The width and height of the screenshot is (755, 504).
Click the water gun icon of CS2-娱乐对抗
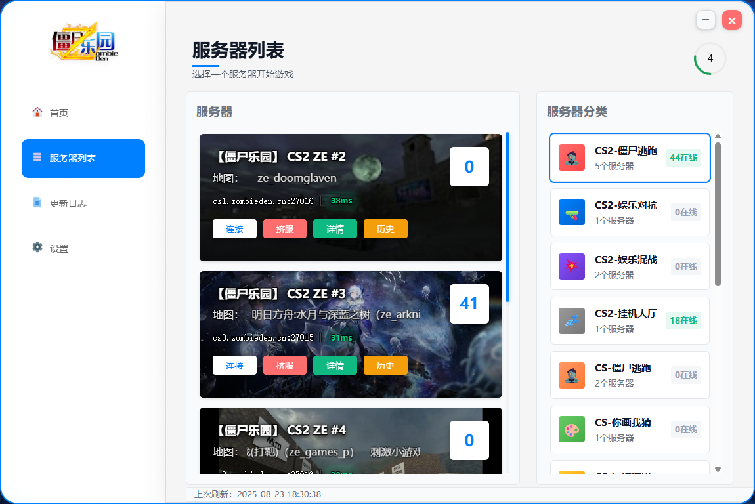tap(572, 212)
